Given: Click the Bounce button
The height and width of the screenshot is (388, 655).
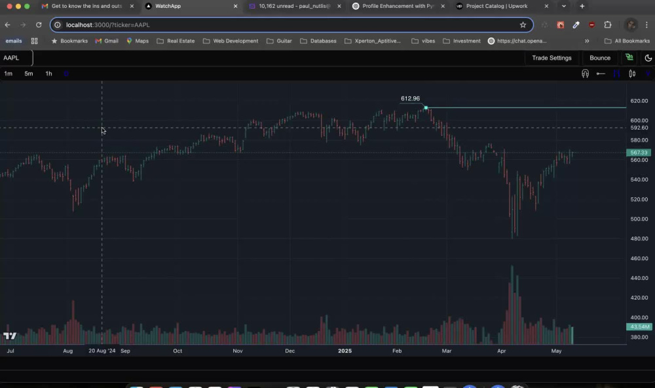Looking at the screenshot, I should point(599,58).
